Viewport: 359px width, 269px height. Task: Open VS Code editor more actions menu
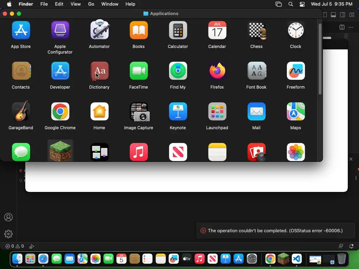351,27
